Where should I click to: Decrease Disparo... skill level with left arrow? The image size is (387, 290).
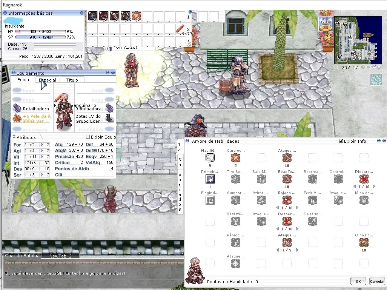tap(355, 187)
